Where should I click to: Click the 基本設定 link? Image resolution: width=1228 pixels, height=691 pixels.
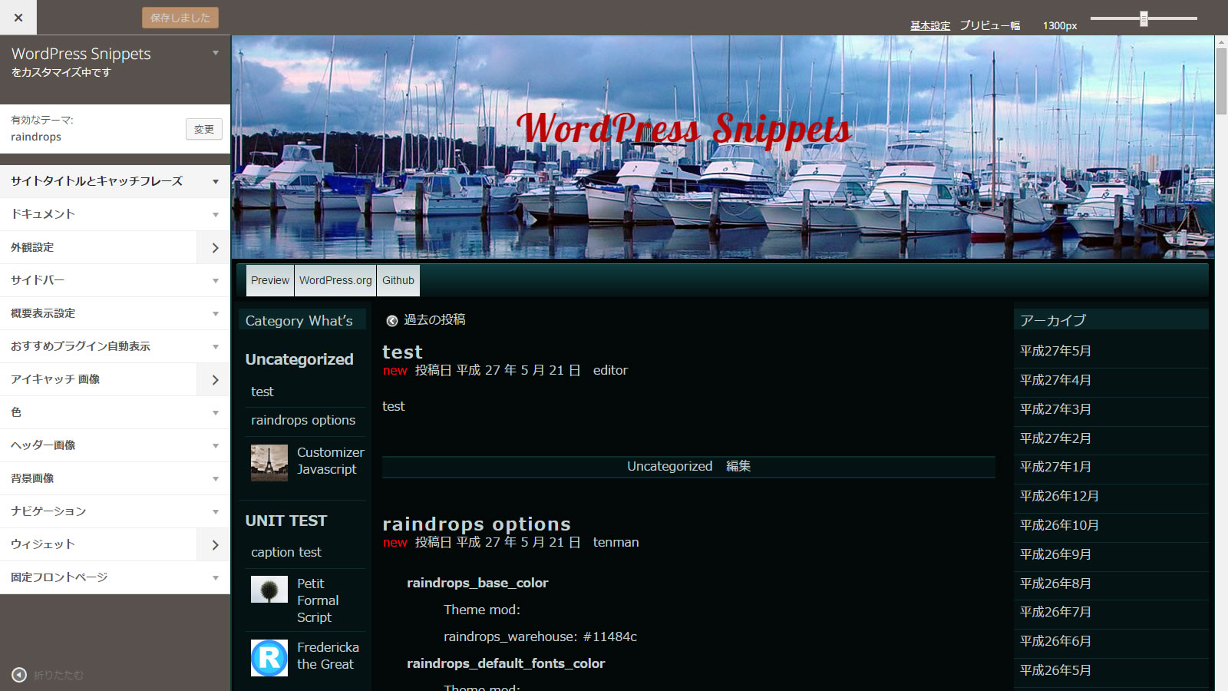click(930, 25)
